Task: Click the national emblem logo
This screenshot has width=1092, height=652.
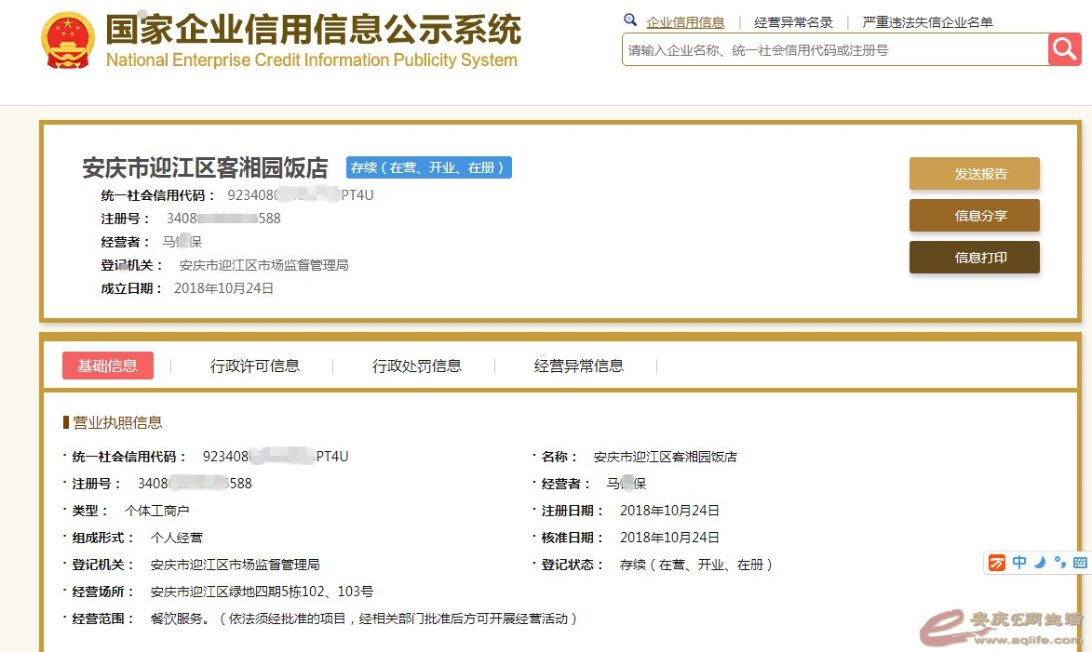Action: (x=68, y=40)
